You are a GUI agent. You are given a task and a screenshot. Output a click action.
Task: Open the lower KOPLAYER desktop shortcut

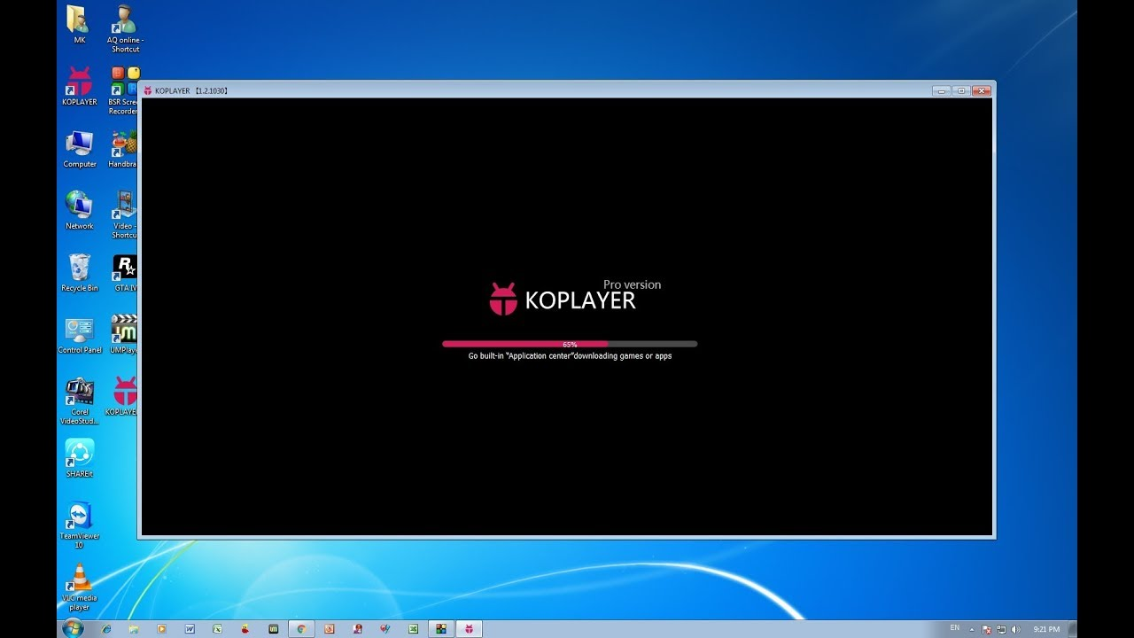pos(123,396)
